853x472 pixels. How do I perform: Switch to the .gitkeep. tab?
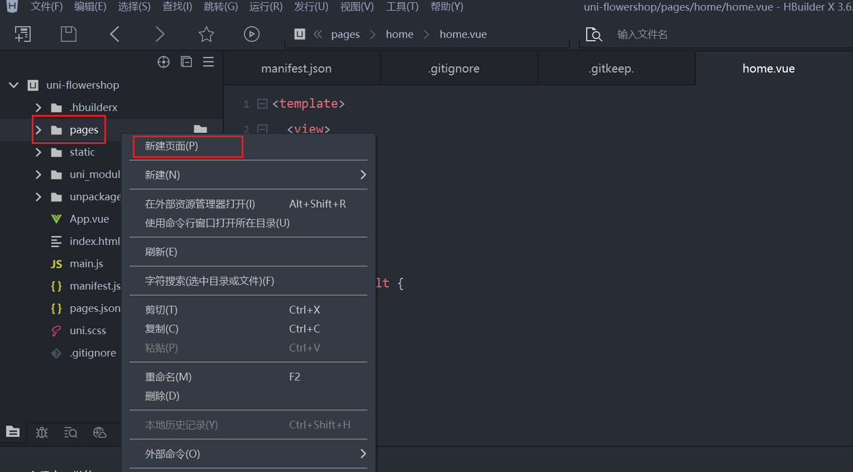click(x=617, y=69)
